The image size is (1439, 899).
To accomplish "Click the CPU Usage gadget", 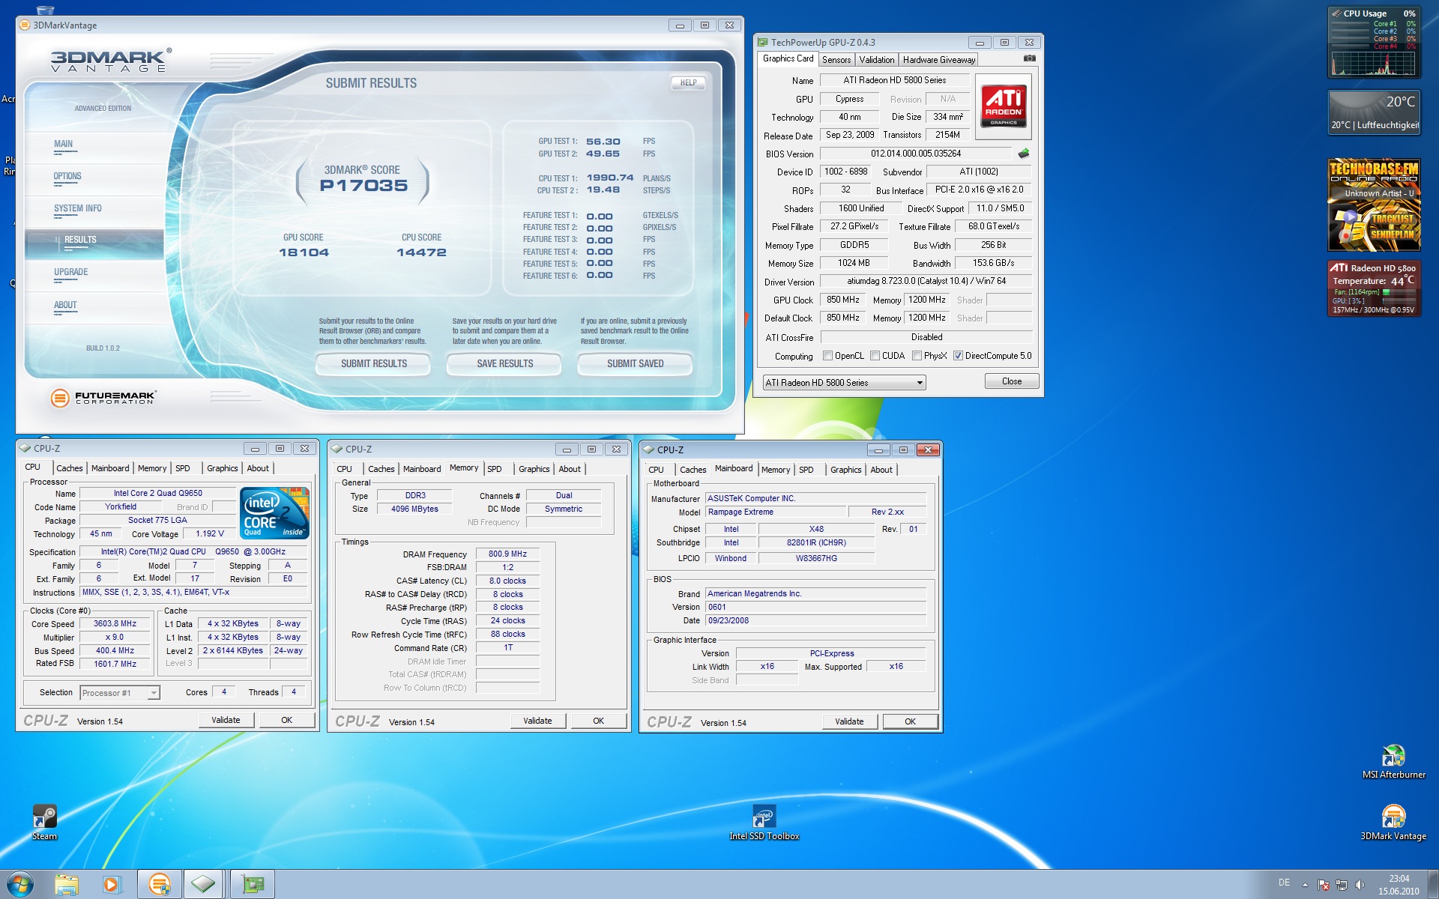I will point(1374,42).
